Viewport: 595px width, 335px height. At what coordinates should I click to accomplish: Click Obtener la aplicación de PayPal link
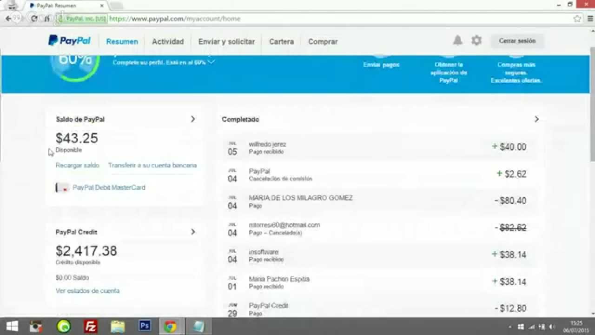(449, 73)
